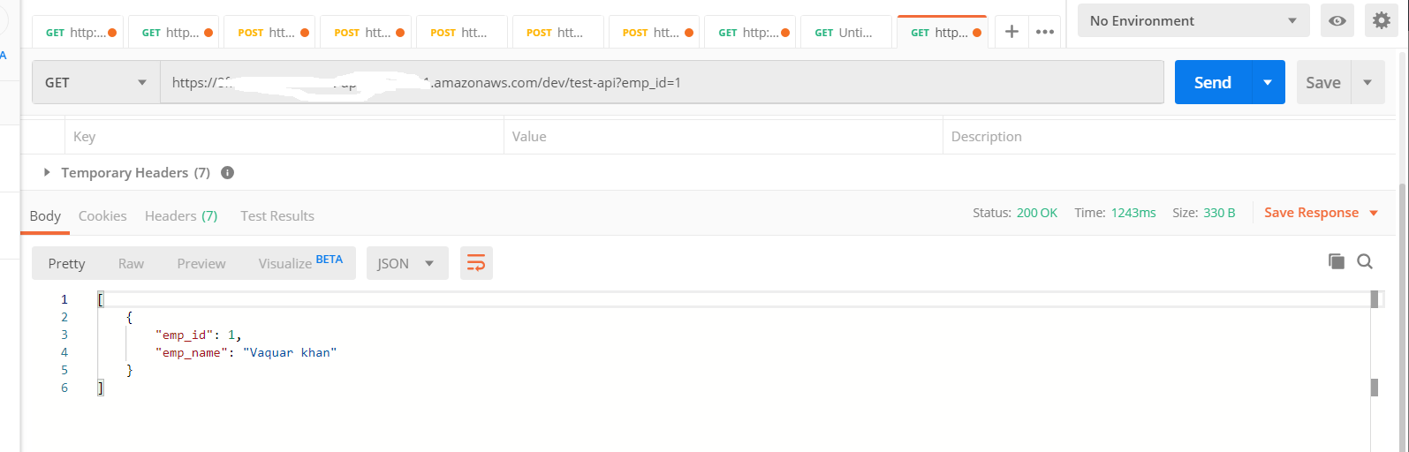This screenshot has height=452, width=1409.
Task: Switch to the response Body tab
Action: coord(45,215)
